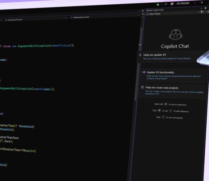This screenshot has height=181, width=209.
Task: Click the Copilot mascot logo
Action: tap(176, 34)
